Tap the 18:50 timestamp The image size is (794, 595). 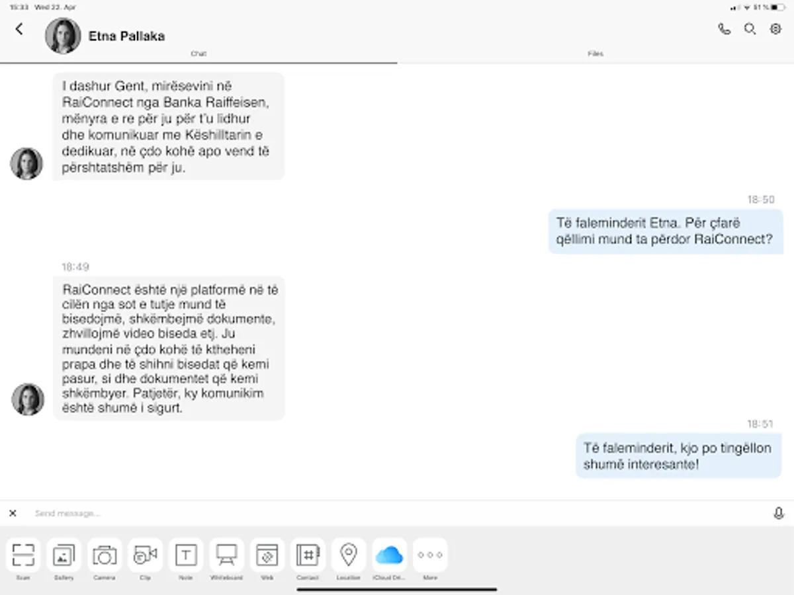coord(761,200)
